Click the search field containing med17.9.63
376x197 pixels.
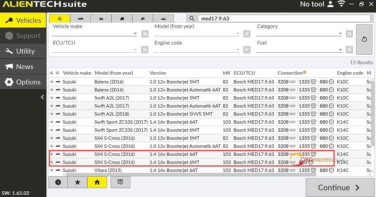pyautogui.click(x=284, y=18)
